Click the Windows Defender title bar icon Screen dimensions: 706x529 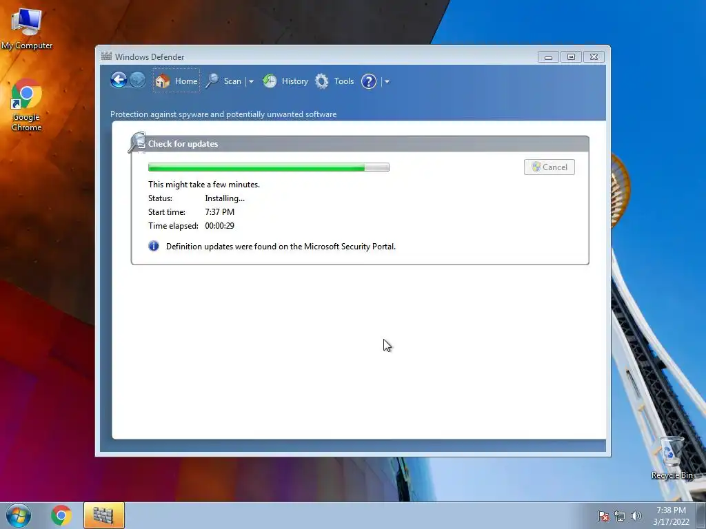(x=106, y=56)
